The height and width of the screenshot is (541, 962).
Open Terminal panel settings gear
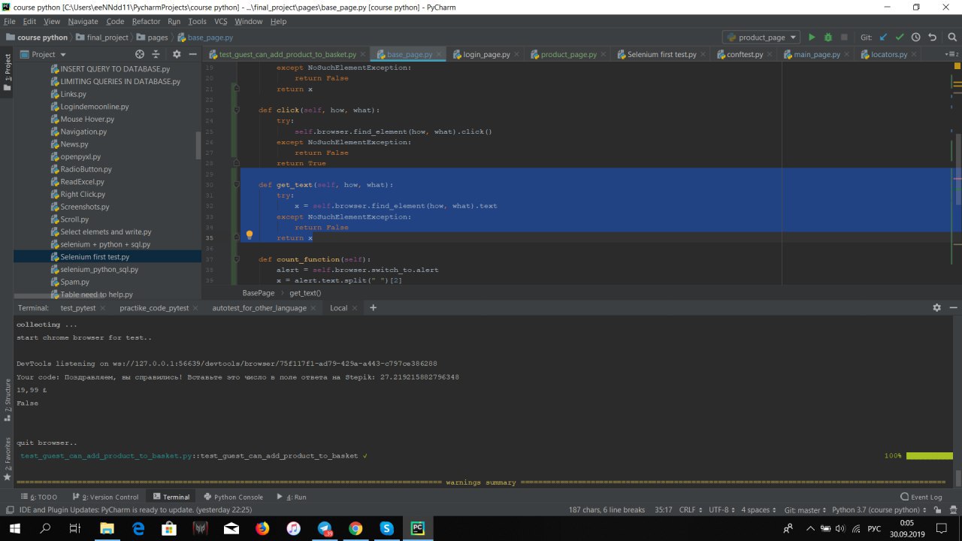point(936,307)
